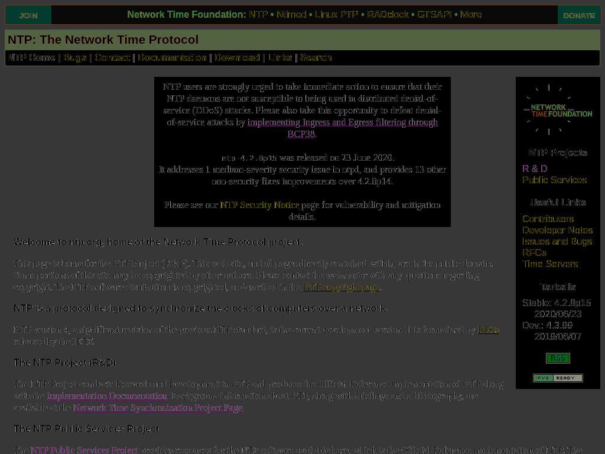Open the Linux PTP link

tap(336, 15)
